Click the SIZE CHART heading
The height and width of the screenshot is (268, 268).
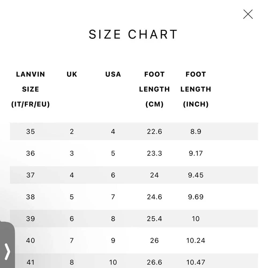tap(133, 34)
